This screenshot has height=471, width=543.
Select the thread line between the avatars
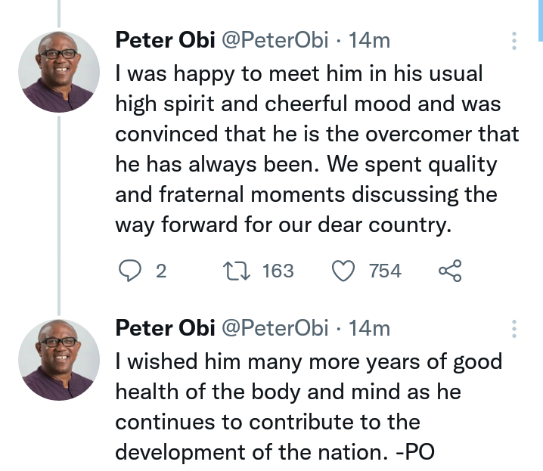pos(59,215)
